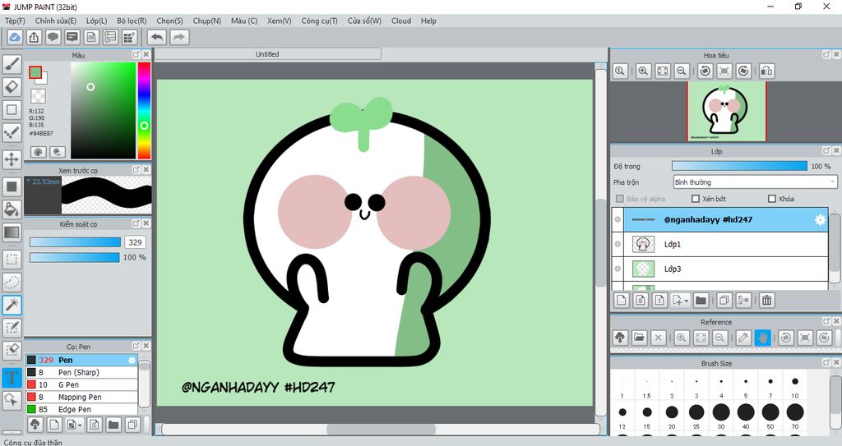This screenshot has height=446, width=842.
Task: Pick the Mapping Pen brush
Action: point(80,397)
